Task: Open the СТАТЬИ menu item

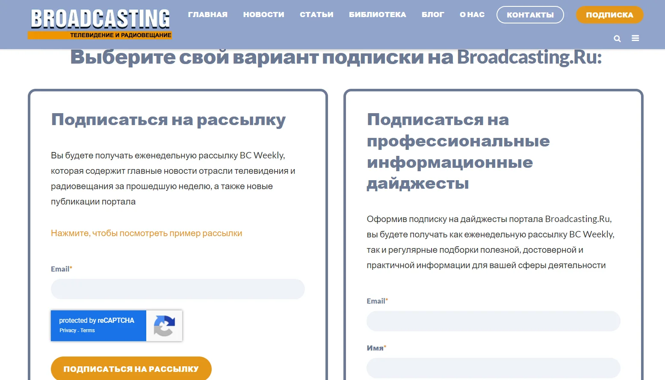Action: [316, 15]
